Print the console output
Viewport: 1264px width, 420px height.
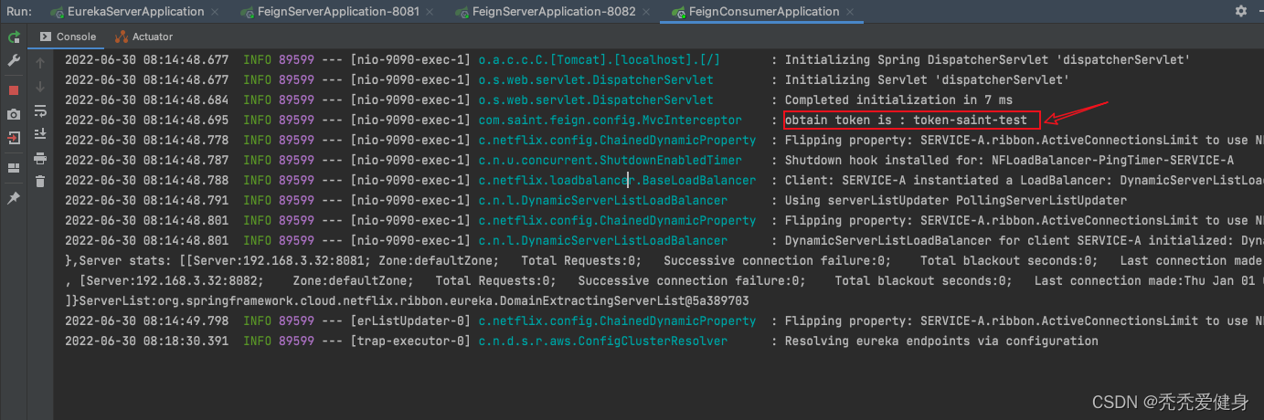40,158
